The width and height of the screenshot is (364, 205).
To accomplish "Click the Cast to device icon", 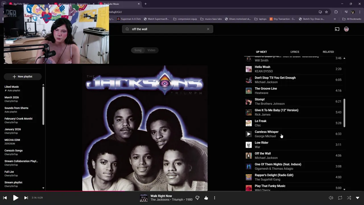I will [x=337, y=29].
